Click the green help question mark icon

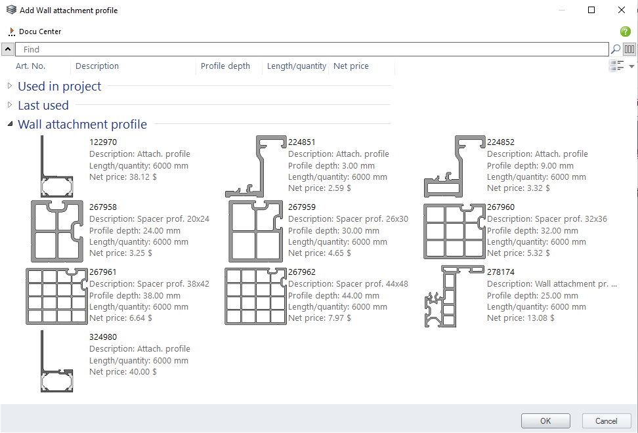coord(625,31)
